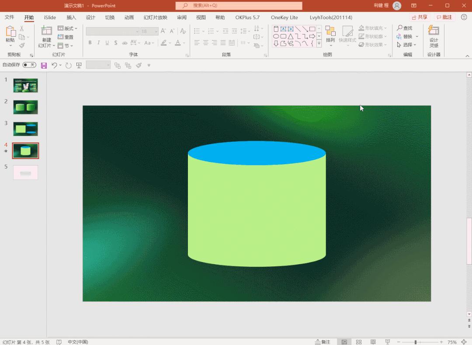Open the Insert (插入) ribbon tab
The height and width of the screenshot is (345, 472).
71,17
